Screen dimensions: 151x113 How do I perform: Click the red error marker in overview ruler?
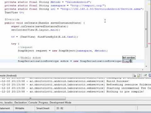click(x=149, y=44)
